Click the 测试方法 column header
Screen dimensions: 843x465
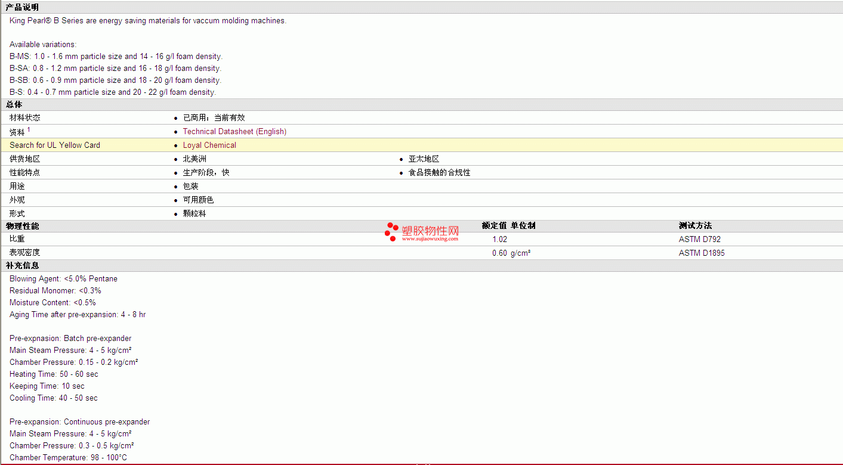(x=695, y=226)
